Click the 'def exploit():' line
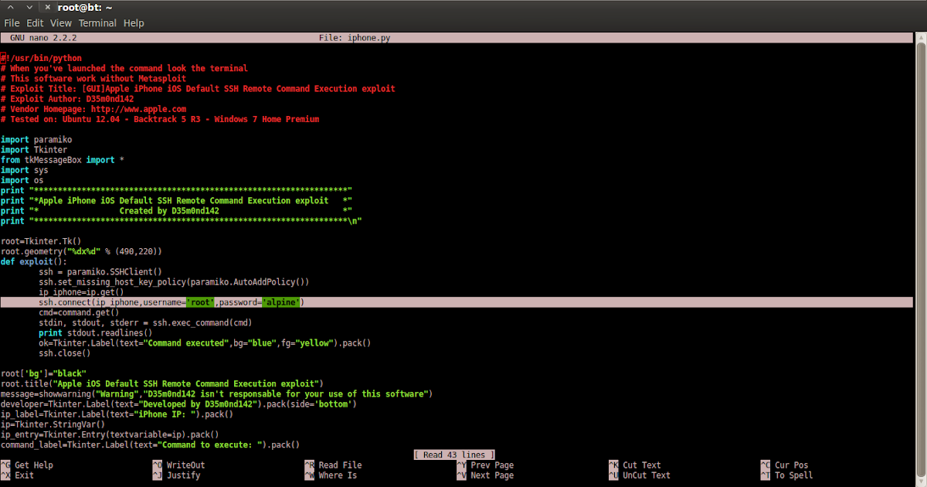Viewport: 927px width, 487px height. [x=34, y=261]
